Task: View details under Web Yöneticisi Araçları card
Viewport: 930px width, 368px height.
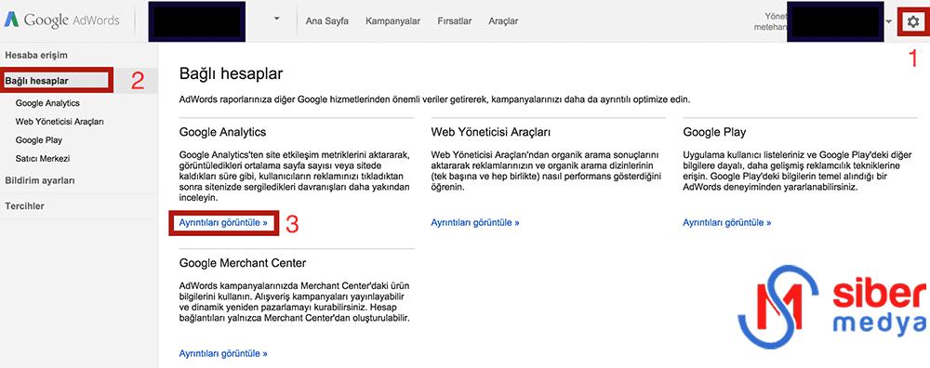Action: (475, 222)
